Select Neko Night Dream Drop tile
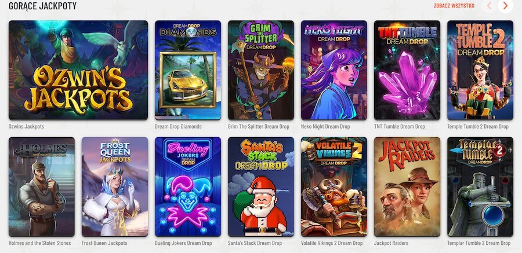Viewport: 522px width, 253px height. pos(334,70)
